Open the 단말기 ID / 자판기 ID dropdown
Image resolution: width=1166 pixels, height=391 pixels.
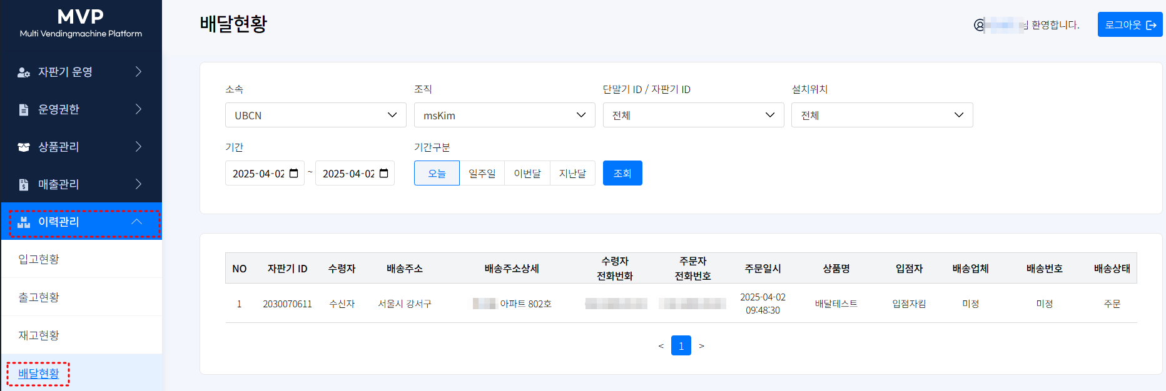pos(694,115)
